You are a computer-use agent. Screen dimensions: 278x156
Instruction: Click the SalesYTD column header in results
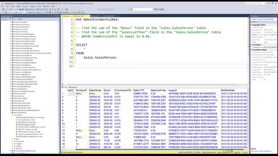point(139,90)
